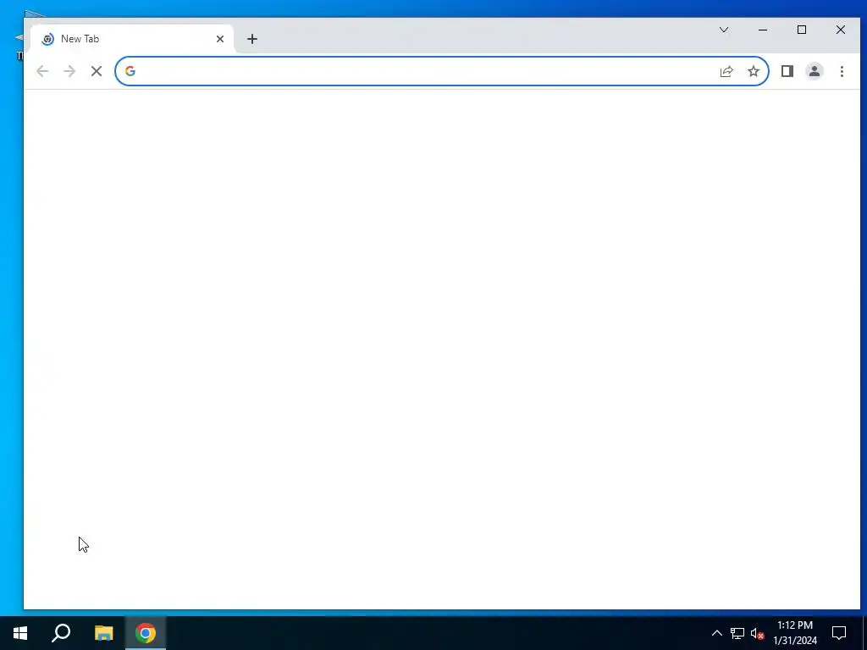867x650 pixels.
Task: Bookmark this tab with the star icon
Action: pyautogui.click(x=753, y=71)
